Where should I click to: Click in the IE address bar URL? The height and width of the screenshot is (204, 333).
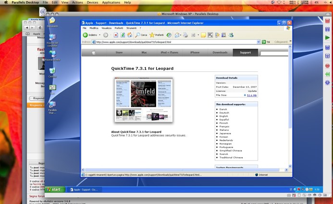[174, 42]
